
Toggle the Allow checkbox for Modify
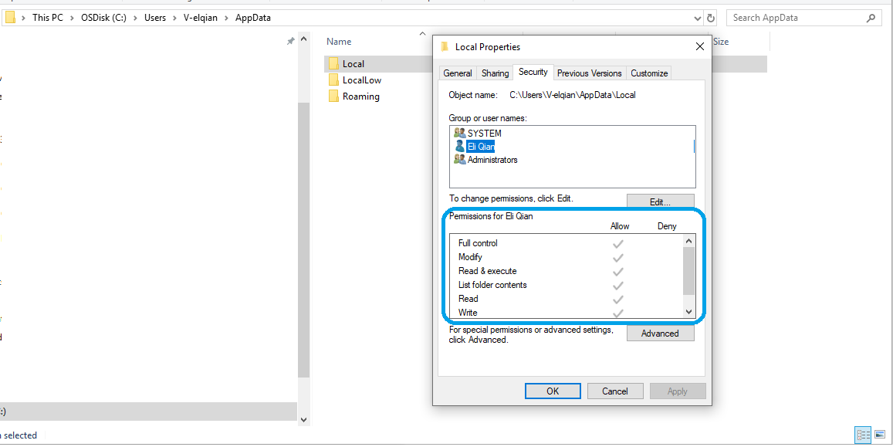tap(617, 256)
